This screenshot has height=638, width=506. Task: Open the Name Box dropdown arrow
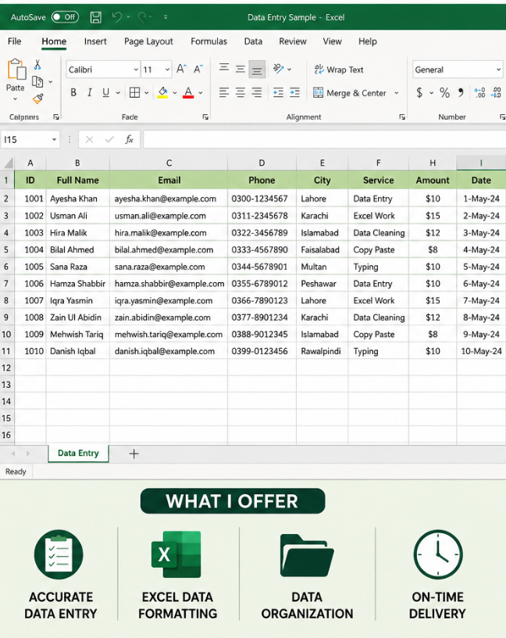point(54,139)
